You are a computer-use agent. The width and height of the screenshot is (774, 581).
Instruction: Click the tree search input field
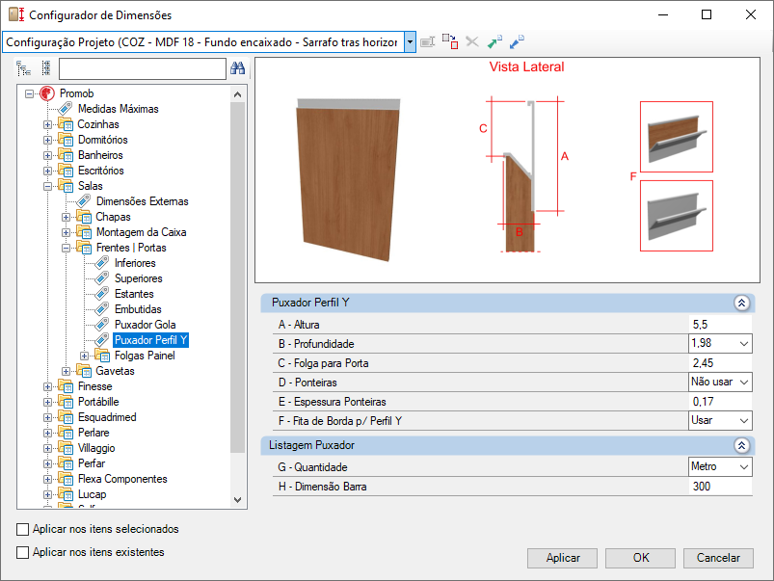tap(142, 68)
